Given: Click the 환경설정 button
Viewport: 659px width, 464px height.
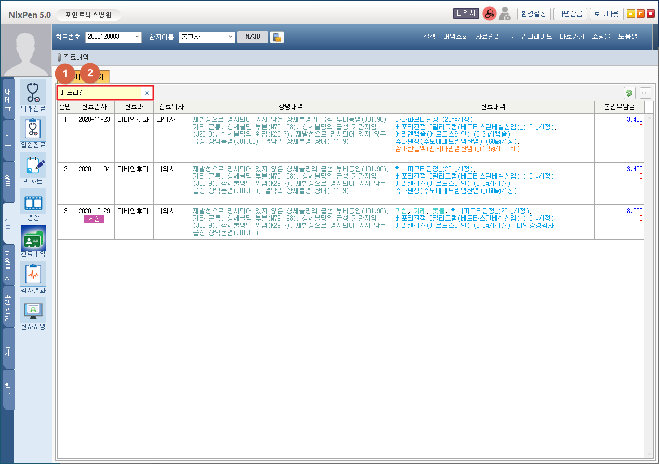Looking at the screenshot, I should [x=533, y=14].
